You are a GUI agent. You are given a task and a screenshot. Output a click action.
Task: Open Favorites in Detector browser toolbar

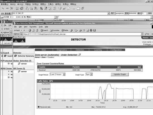pyautogui.click(x=55, y=30)
